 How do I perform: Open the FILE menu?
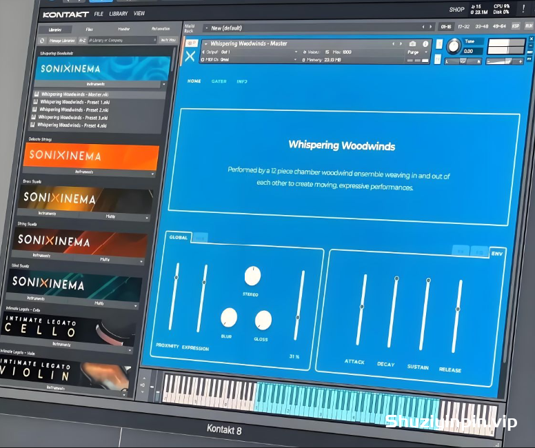tap(99, 14)
